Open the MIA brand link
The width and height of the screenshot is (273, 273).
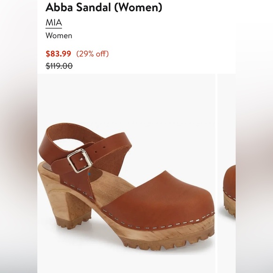pyautogui.click(x=54, y=23)
